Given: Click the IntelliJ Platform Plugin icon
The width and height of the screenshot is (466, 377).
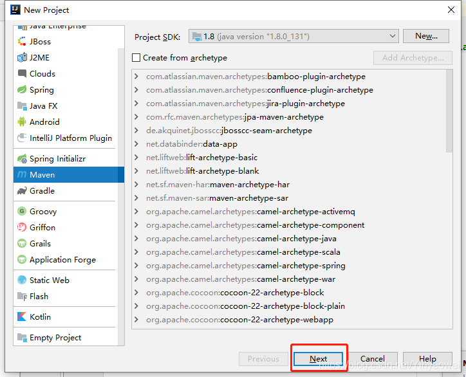Looking at the screenshot, I should tap(22, 138).
